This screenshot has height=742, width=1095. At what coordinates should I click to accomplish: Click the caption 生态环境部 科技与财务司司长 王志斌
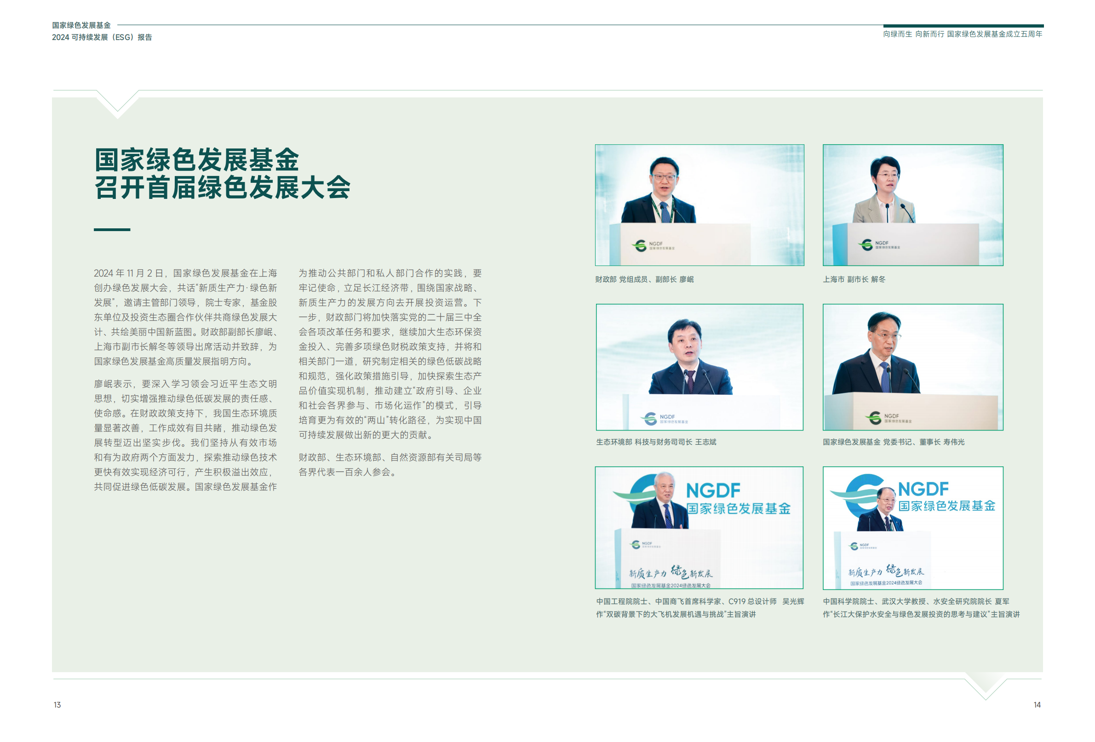[x=656, y=442]
